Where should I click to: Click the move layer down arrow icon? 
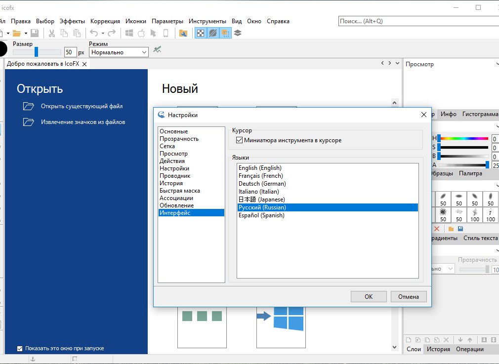point(460,340)
